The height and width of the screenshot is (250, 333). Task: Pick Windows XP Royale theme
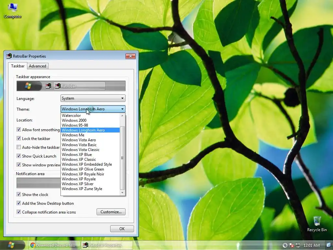coord(90,179)
